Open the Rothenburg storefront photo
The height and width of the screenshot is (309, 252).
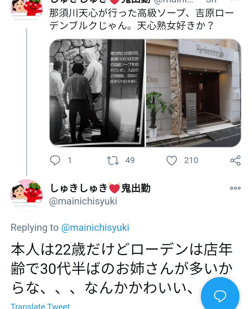194,93
